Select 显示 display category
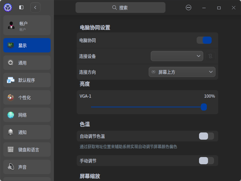 point(27,45)
